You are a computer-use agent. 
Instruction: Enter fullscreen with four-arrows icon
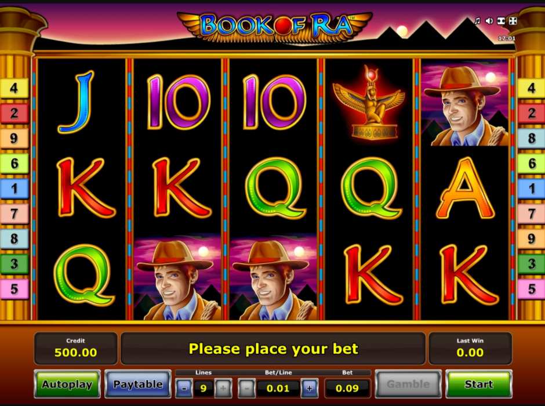point(513,21)
